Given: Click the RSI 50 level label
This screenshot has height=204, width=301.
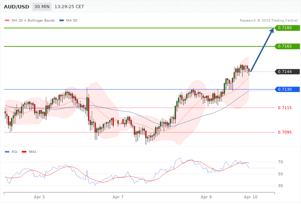Looking at the screenshot, I should point(280,174).
